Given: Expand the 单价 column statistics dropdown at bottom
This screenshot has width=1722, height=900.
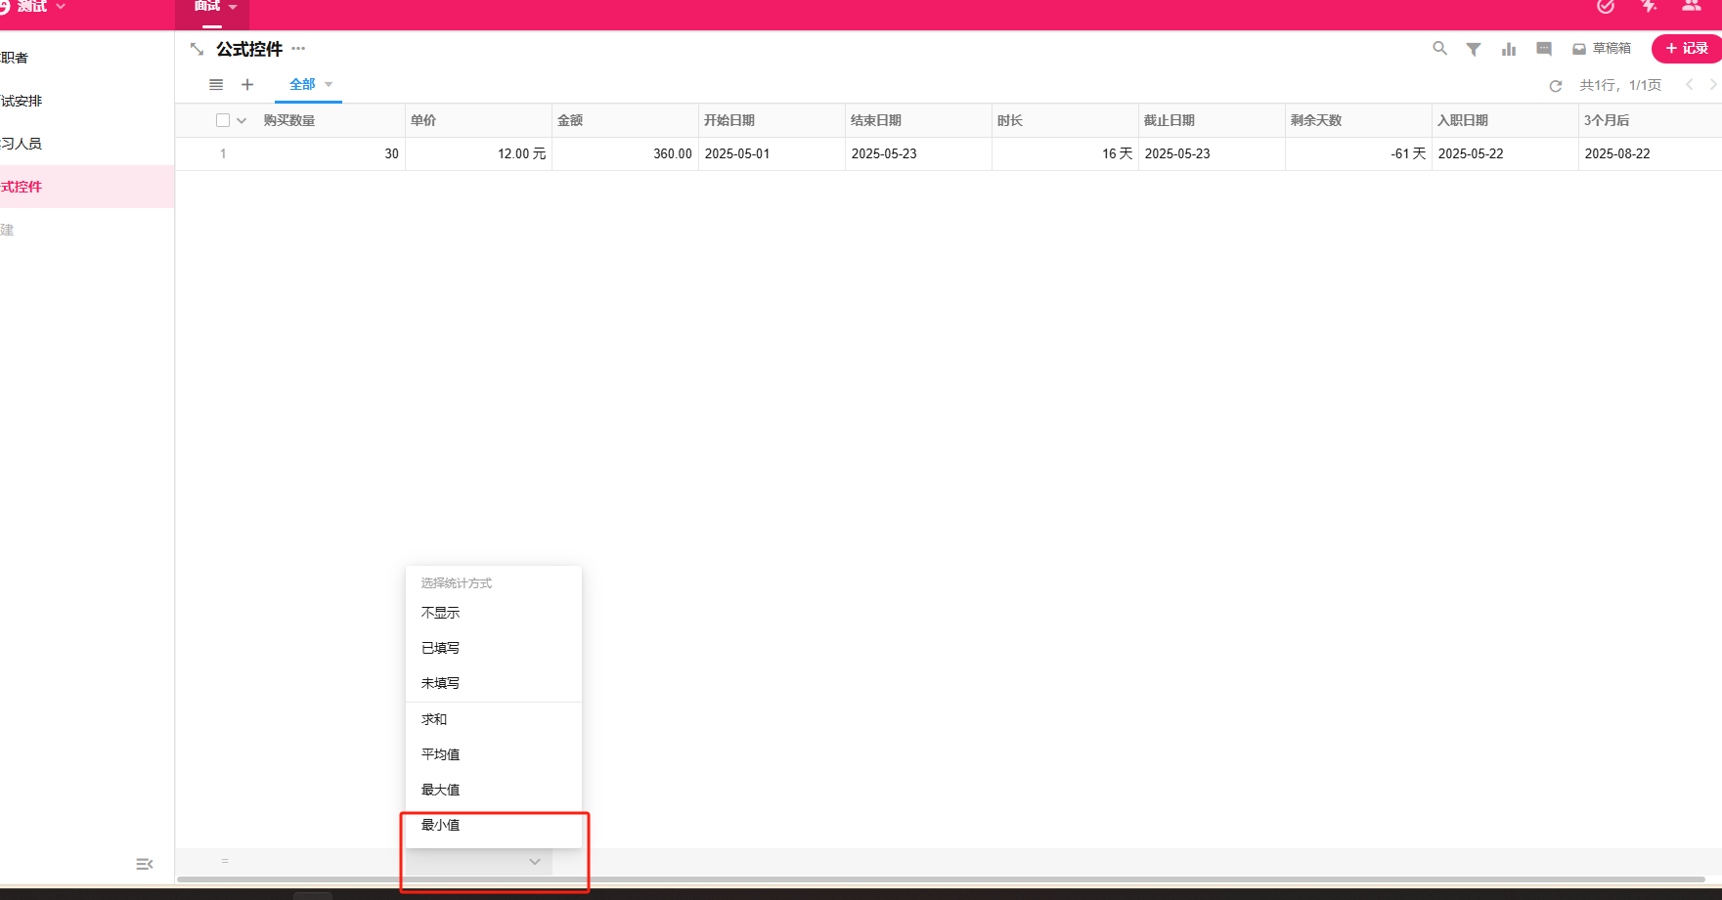Looking at the screenshot, I should (534, 862).
